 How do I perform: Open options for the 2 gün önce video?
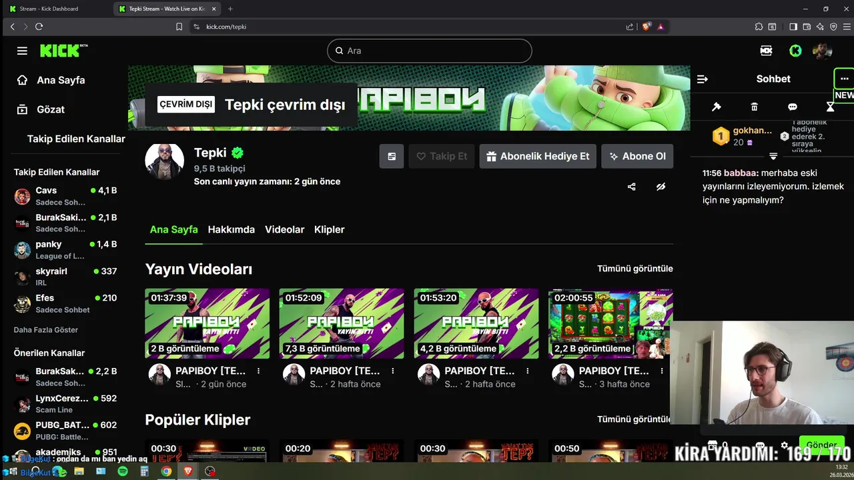click(258, 371)
